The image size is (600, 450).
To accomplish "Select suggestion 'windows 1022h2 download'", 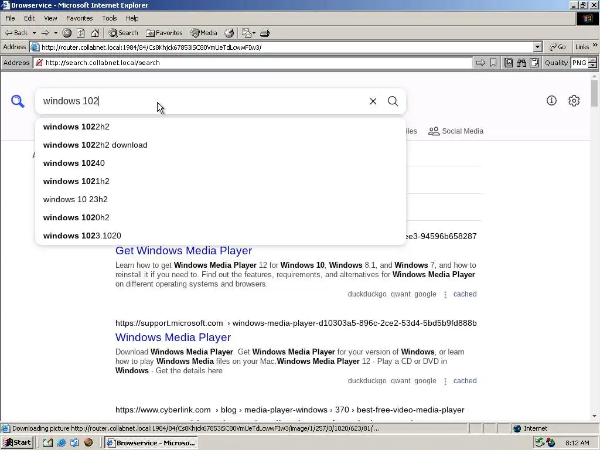I will 220,145.
